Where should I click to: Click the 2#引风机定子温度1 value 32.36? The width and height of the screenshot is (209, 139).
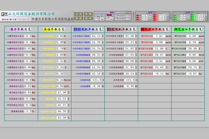130,36
